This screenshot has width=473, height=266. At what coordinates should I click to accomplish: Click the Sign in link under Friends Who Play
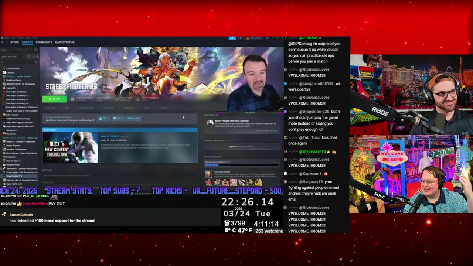pos(232,147)
